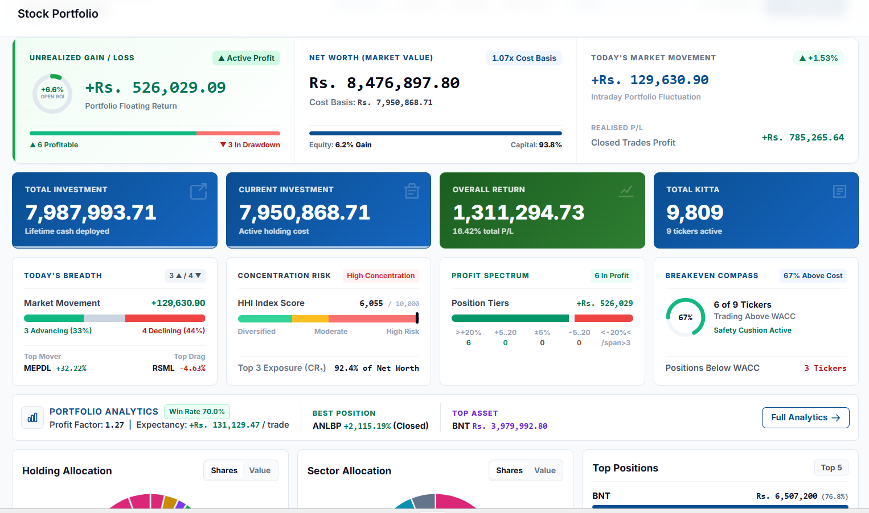Viewport: 869px width, 513px height.
Task: Click the RSML top drag ticker
Action: (163, 368)
